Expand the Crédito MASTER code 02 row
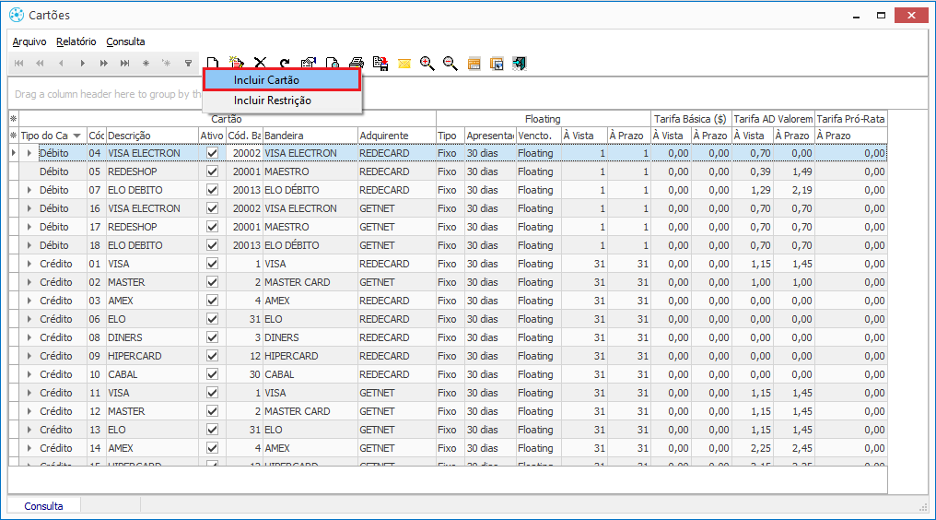936x520 pixels. 29,282
